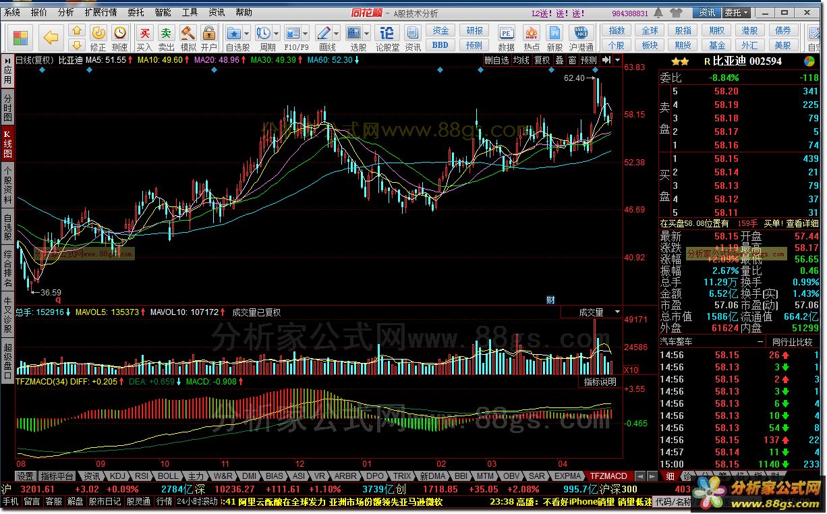Switch to the KDJ indicator tab

pos(117,476)
